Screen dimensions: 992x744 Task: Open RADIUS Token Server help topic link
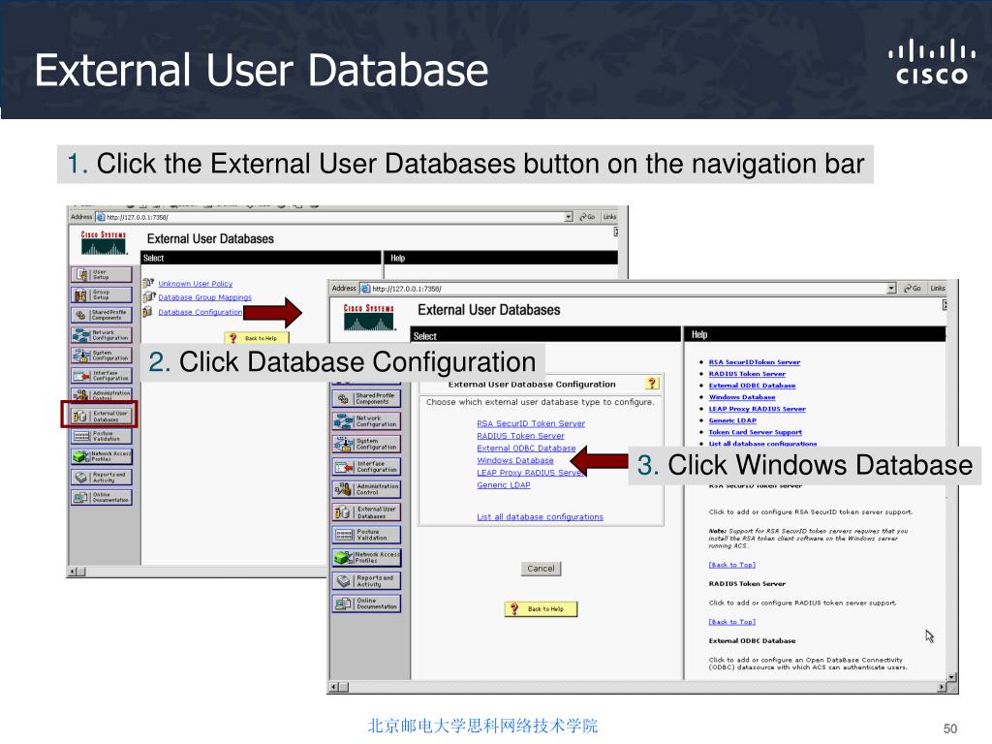click(x=747, y=374)
